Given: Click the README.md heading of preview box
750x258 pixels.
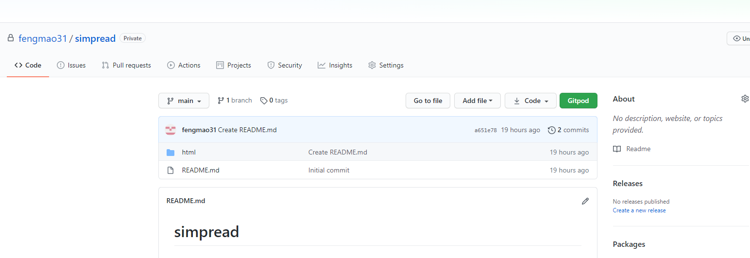Looking at the screenshot, I should click(x=186, y=201).
